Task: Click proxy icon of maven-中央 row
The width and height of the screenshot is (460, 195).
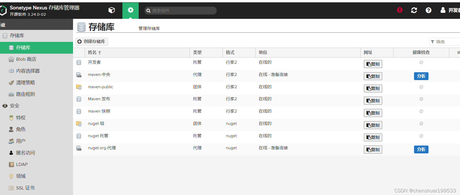Action: coord(79,75)
